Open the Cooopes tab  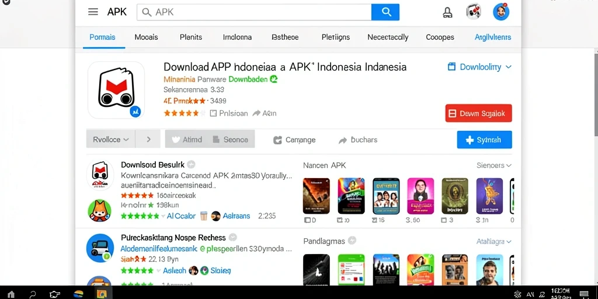coord(440,37)
